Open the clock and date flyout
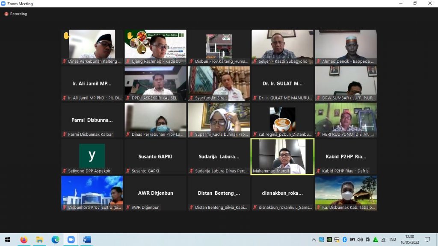 (x=409, y=240)
